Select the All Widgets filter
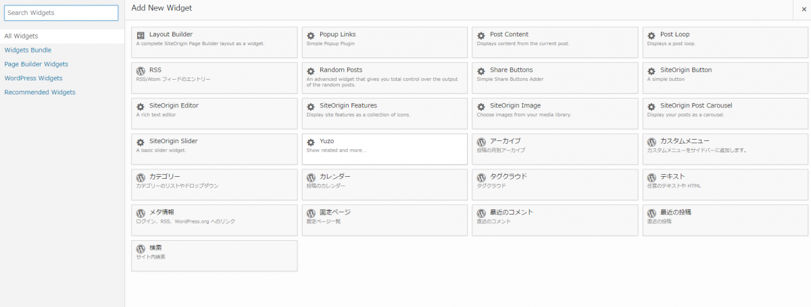The image size is (811, 307). (x=21, y=36)
